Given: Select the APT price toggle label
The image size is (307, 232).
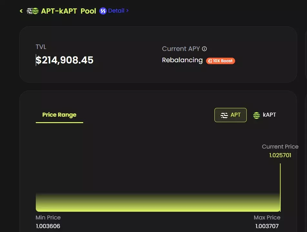Looking at the screenshot, I should [235, 115].
